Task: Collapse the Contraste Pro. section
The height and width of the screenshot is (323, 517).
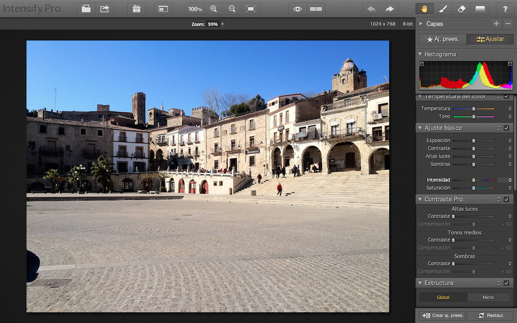Action: (x=420, y=199)
